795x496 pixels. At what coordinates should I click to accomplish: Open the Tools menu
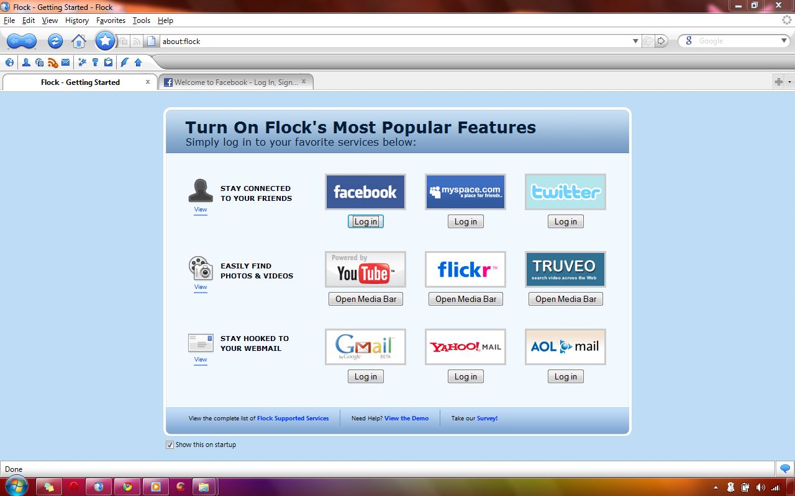click(142, 20)
